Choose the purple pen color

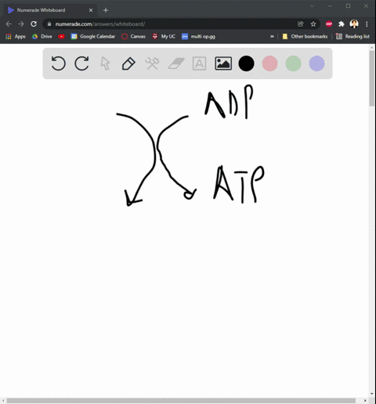click(x=316, y=63)
